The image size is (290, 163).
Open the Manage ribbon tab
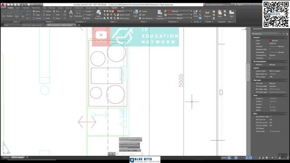[52, 8]
